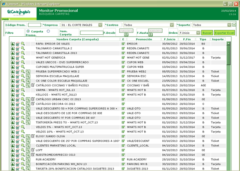Image resolution: width=240 pixels, height=171 pixels.
Task: Click boxed magnifier for CLIENTES MARKETING LOCAL
Action: [x=28, y=146]
